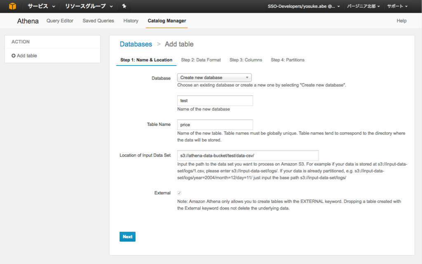Click the Add table breadcrumb text

(x=179, y=44)
